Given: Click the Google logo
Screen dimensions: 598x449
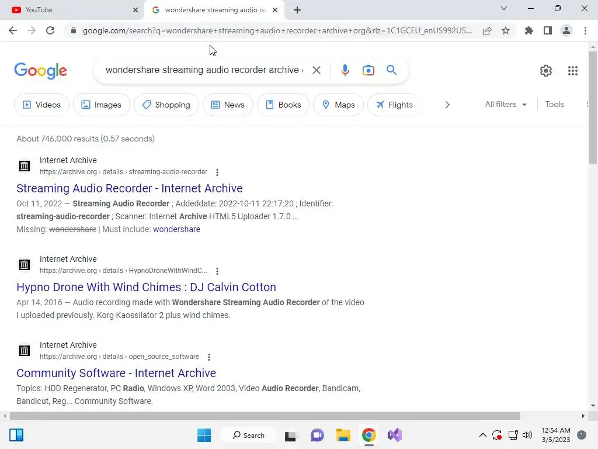Looking at the screenshot, I should pyautogui.click(x=40, y=71).
